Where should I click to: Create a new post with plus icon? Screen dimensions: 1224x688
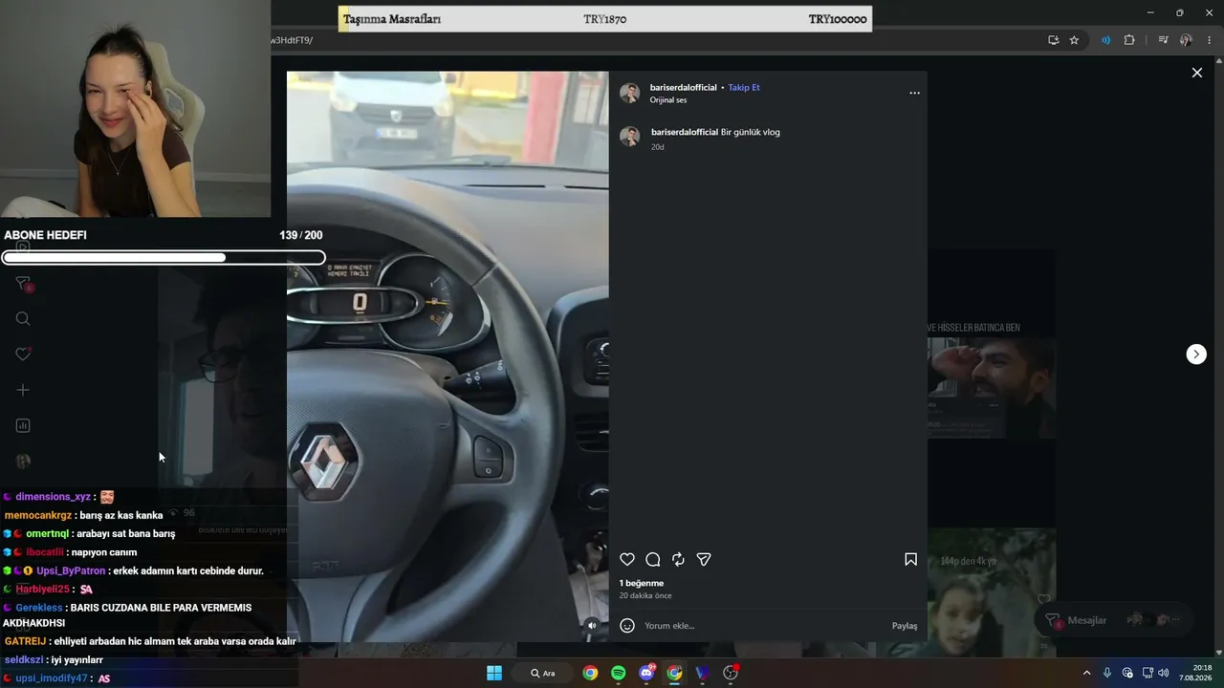pos(23,390)
